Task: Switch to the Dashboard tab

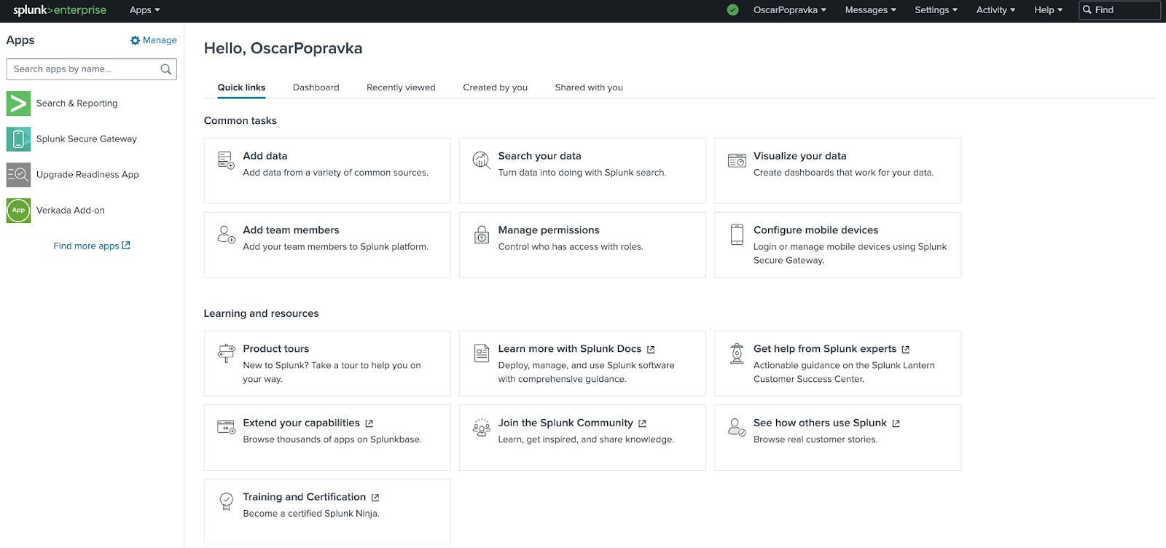Action: click(316, 87)
